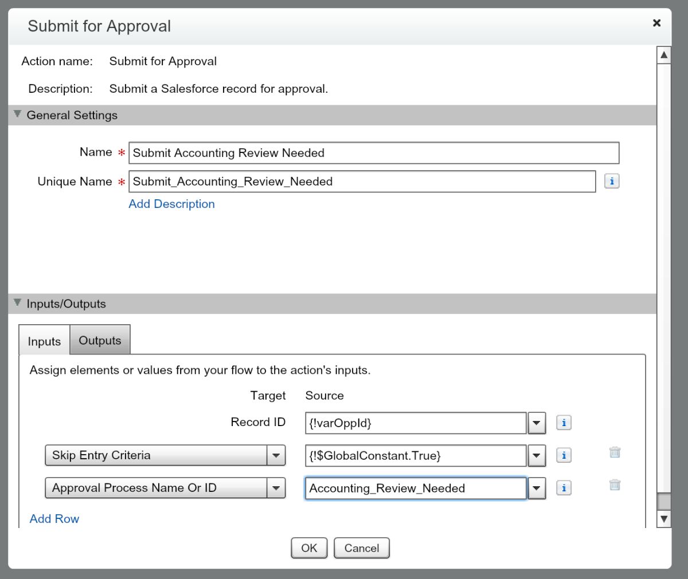Delete the Approval Process Name Or ID row
The width and height of the screenshot is (688, 579).
[615, 485]
